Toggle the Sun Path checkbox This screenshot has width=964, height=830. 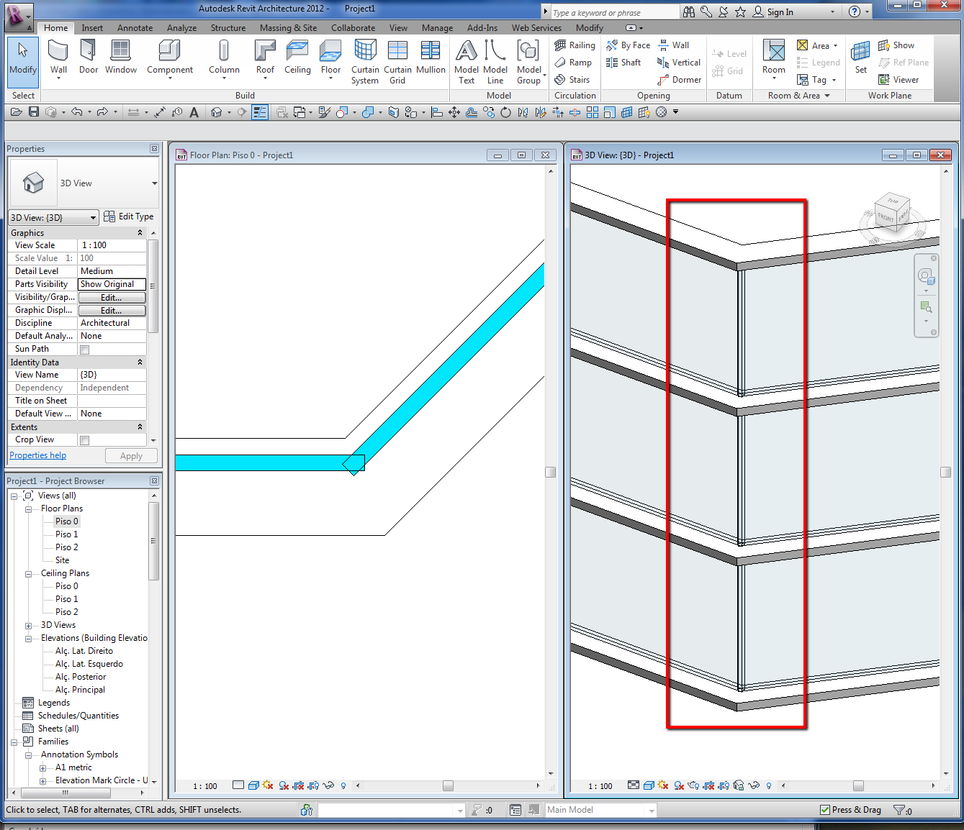tap(85, 350)
